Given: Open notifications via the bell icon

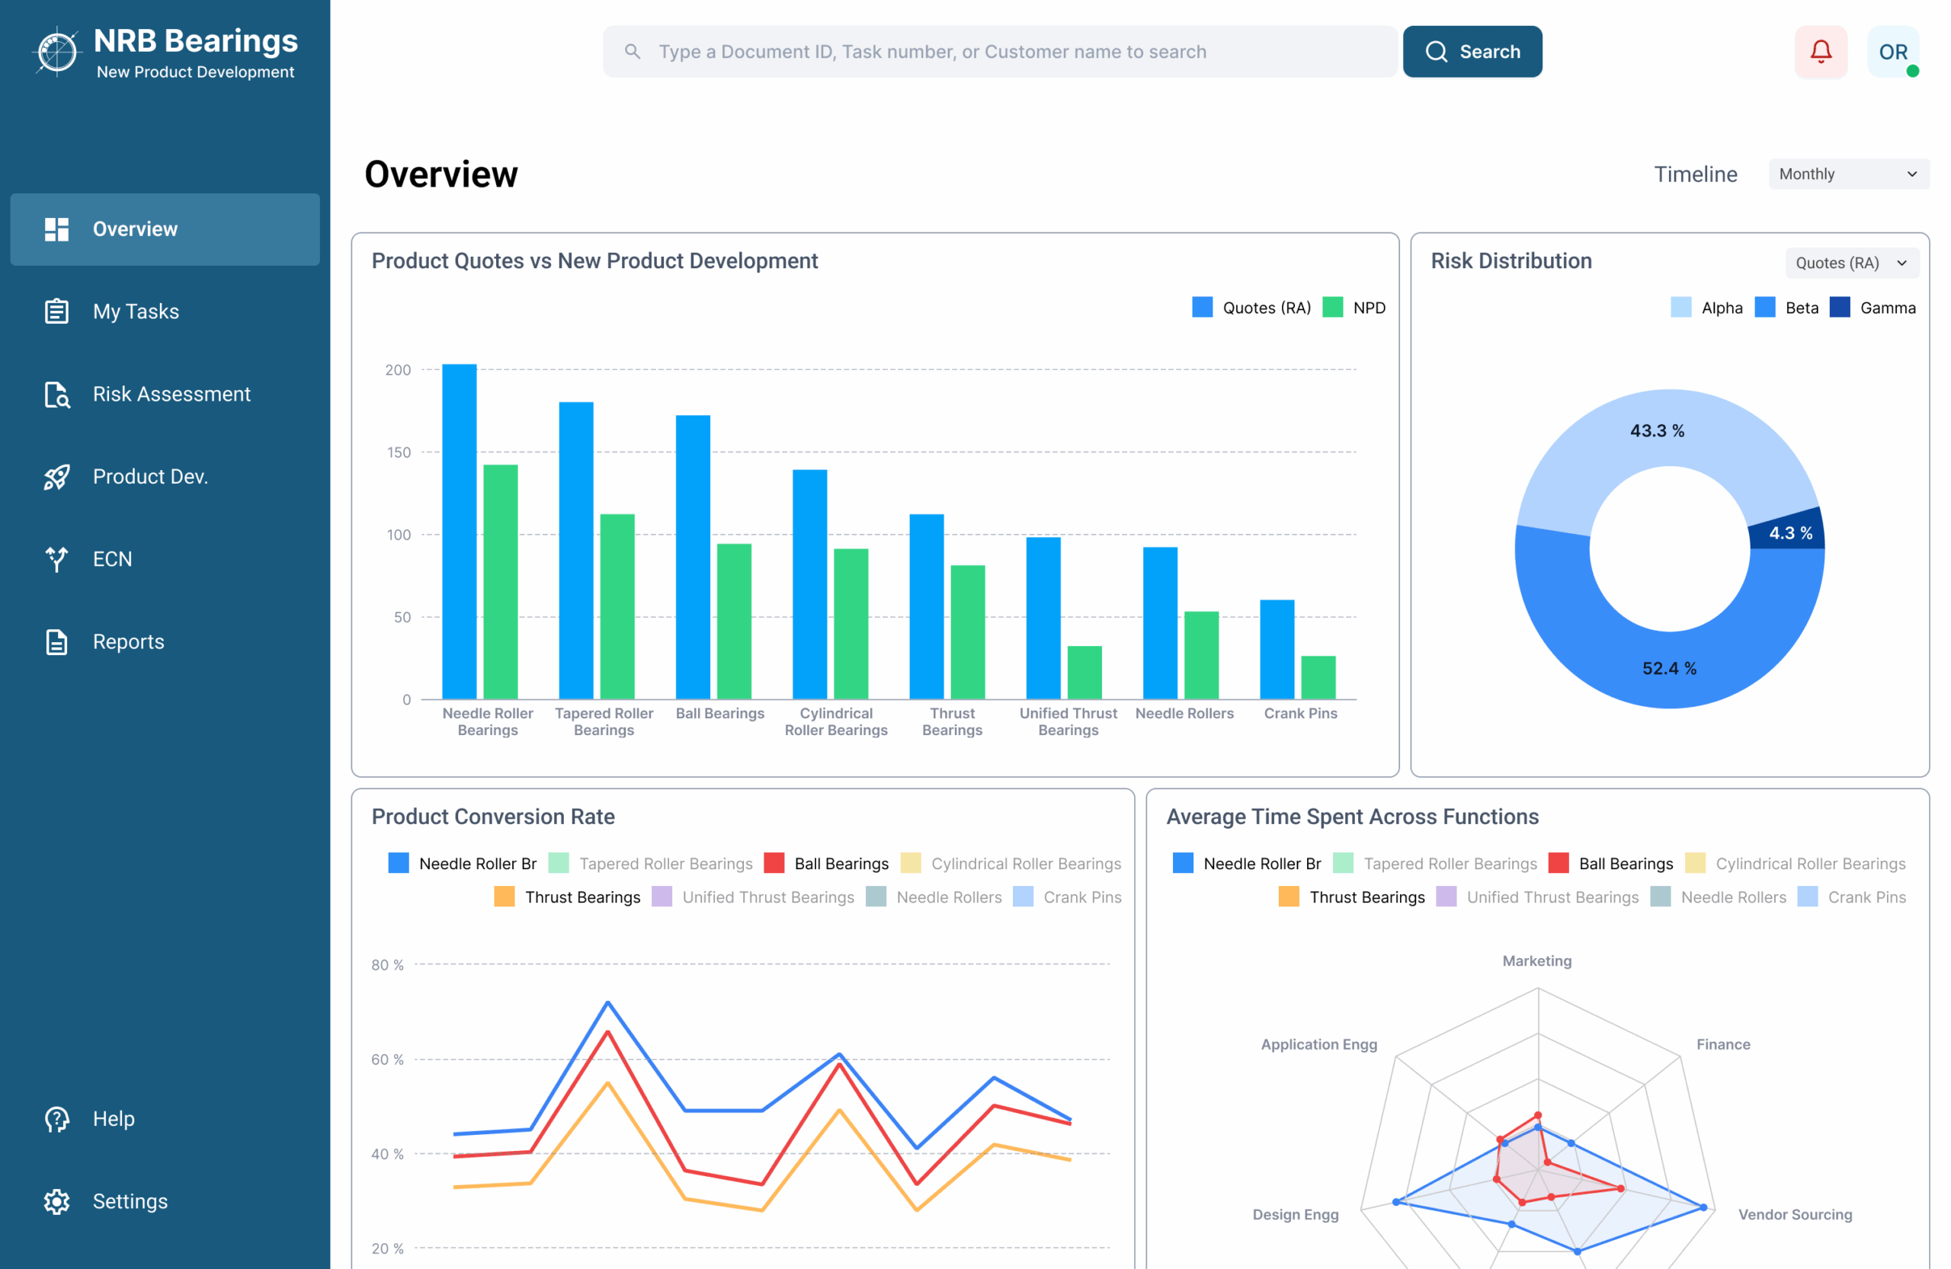Looking at the screenshot, I should [1821, 52].
